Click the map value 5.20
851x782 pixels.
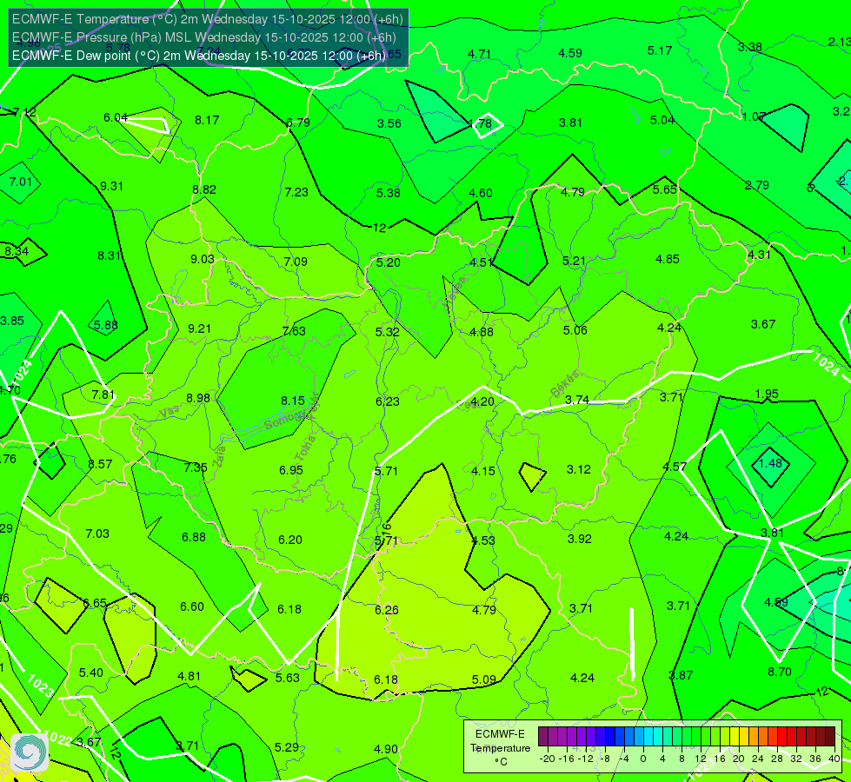(x=388, y=262)
